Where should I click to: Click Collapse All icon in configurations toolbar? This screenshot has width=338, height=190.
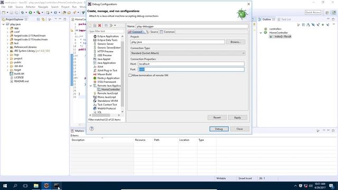[106, 25]
